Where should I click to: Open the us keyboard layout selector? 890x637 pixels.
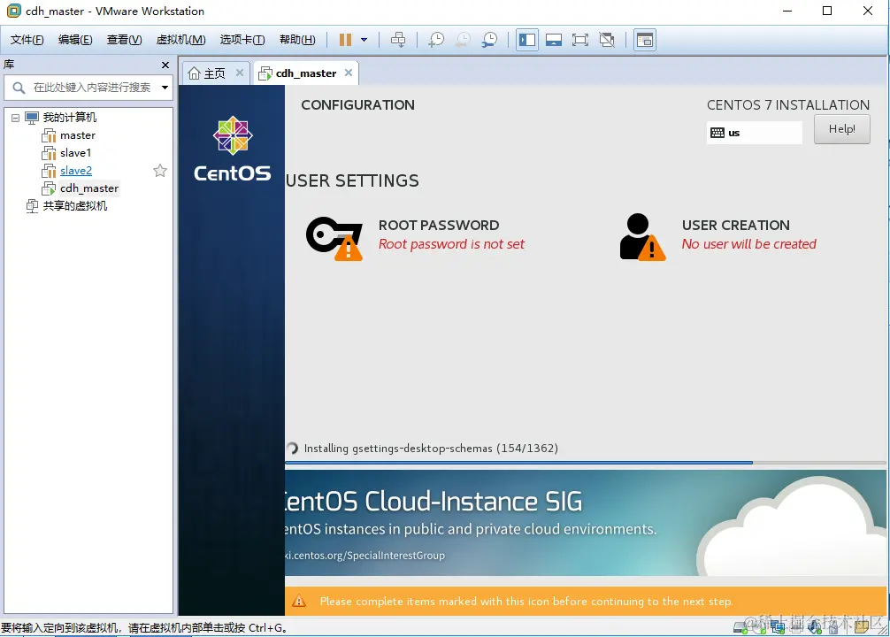(755, 133)
